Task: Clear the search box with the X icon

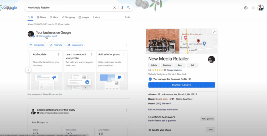Action: point(114,8)
